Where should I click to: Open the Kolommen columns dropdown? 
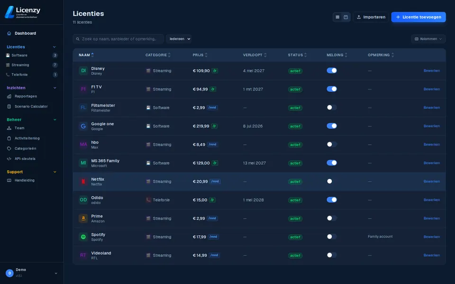[x=428, y=39]
